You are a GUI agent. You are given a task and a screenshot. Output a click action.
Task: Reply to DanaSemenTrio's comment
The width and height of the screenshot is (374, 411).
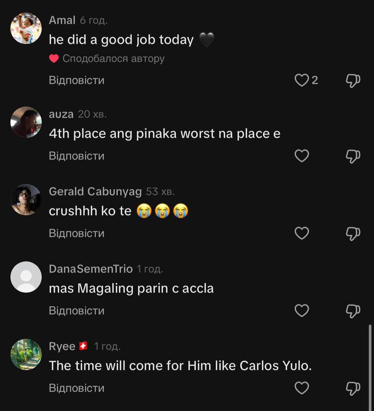pyautogui.click(x=76, y=311)
